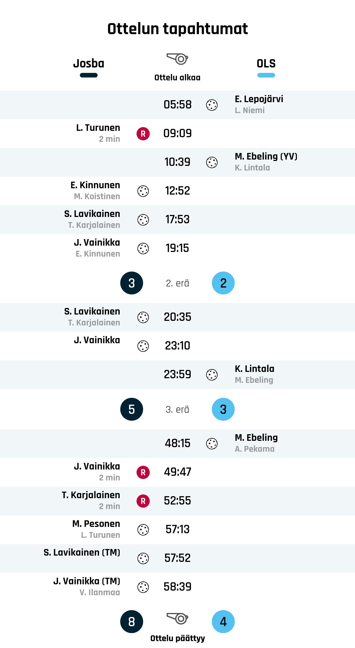Click the goal ball icon at 23:59
This screenshot has height=648, width=355.
point(212,375)
